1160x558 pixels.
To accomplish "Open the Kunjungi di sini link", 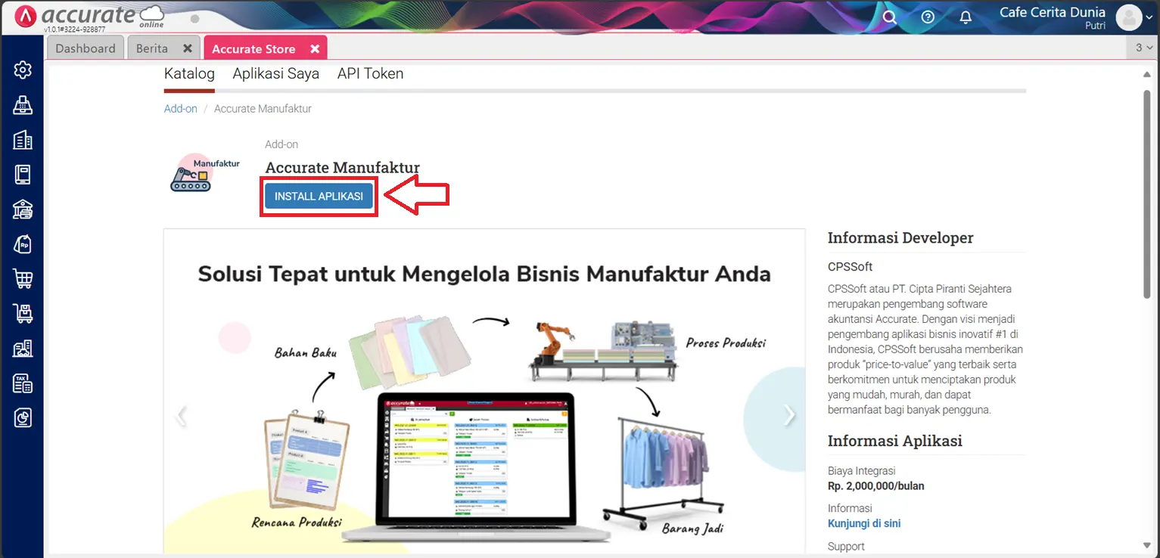I will pyautogui.click(x=864, y=523).
